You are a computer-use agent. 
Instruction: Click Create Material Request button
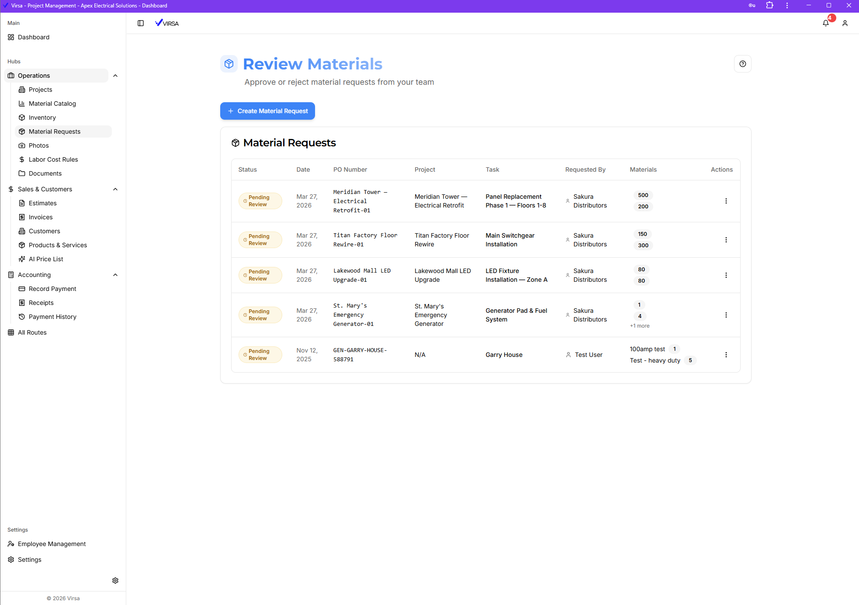[267, 111]
